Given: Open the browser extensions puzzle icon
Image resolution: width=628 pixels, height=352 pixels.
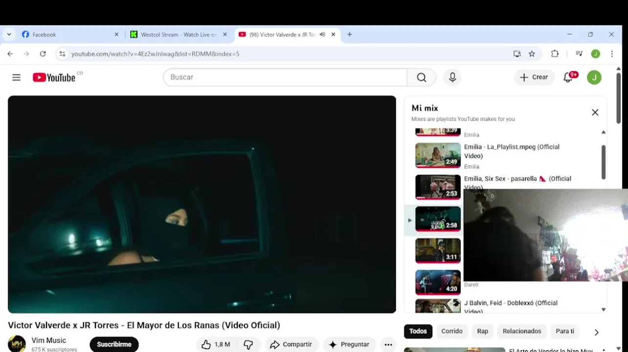Looking at the screenshot, I should (555, 54).
